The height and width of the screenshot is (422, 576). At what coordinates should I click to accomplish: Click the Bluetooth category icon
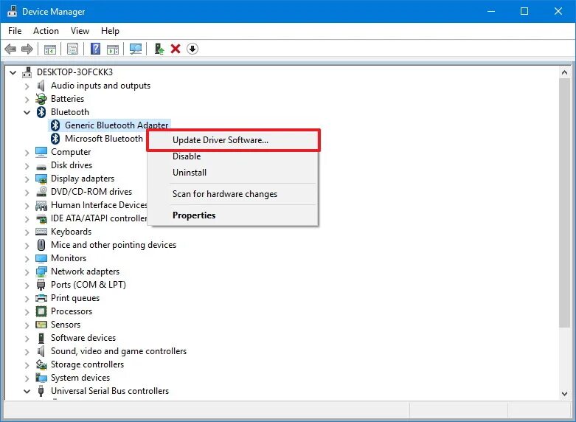tap(41, 112)
